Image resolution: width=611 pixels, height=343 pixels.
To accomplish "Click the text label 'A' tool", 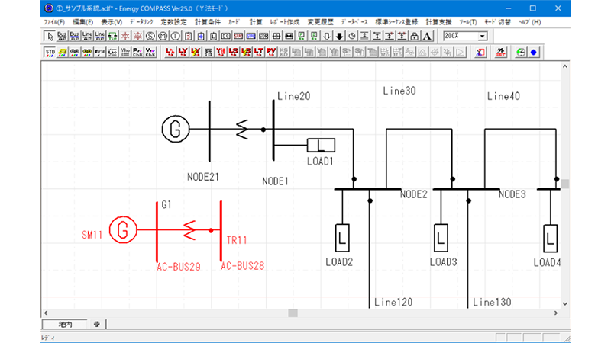I will click(x=427, y=36).
